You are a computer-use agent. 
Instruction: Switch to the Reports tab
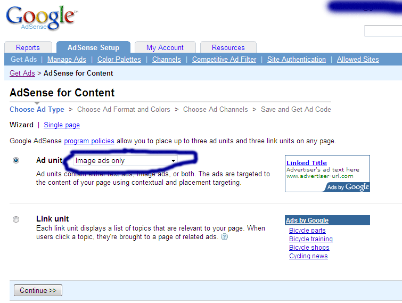click(x=28, y=47)
